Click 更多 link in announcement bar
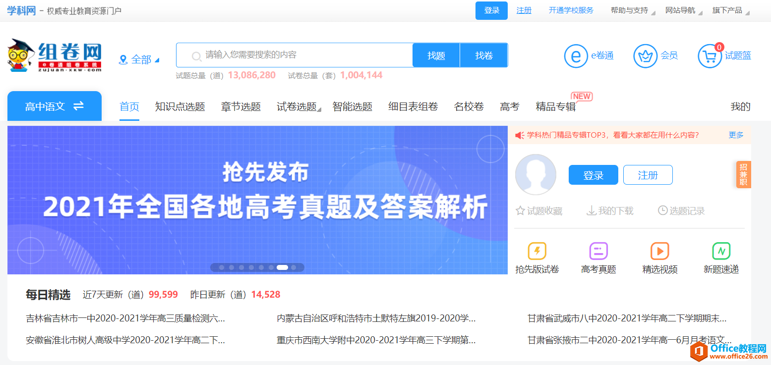The width and height of the screenshot is (771, 365). pyautogui.click(x=736, y=135)
